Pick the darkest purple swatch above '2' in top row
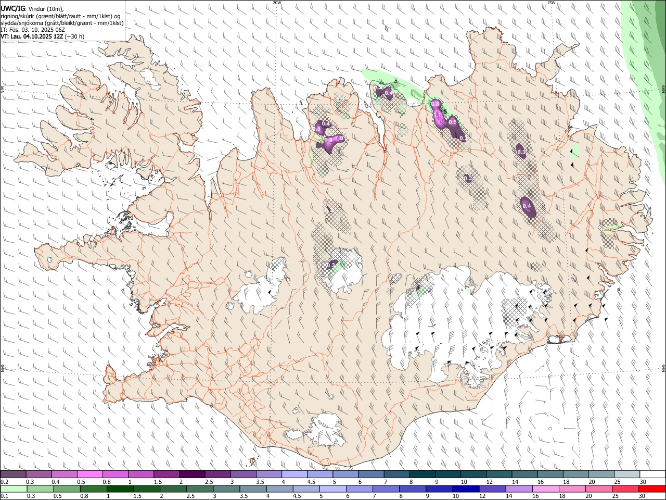 [x=191, y=474]
